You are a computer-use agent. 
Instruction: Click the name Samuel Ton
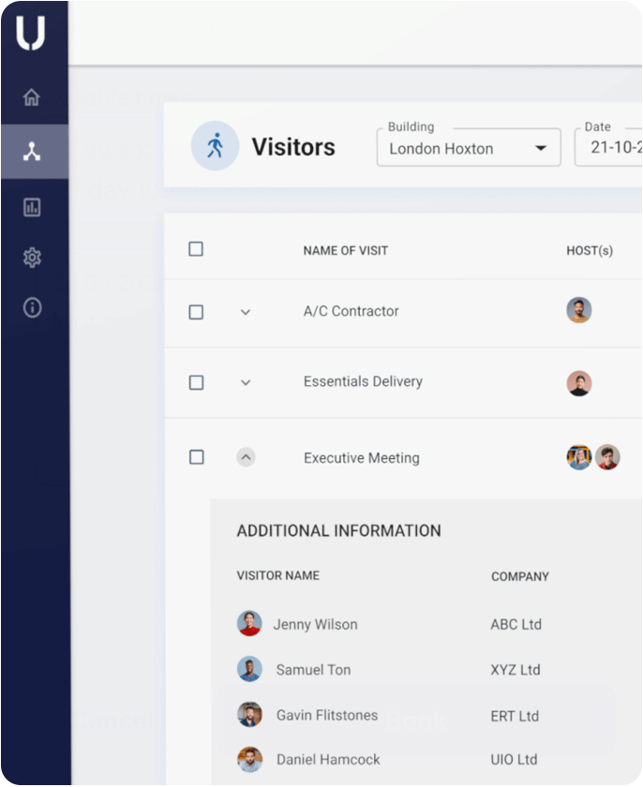(313, 670)
